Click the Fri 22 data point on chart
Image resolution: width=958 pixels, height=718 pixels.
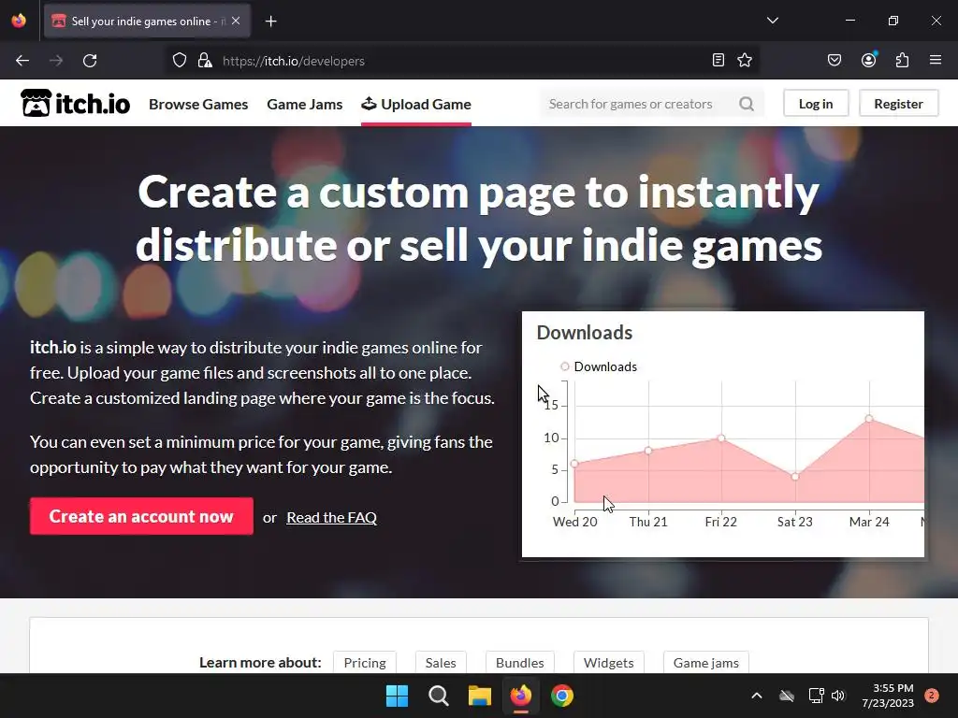[x=721, y=438]
